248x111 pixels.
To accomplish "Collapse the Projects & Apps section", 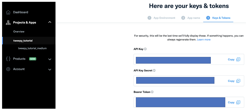I will coord(50,22).
